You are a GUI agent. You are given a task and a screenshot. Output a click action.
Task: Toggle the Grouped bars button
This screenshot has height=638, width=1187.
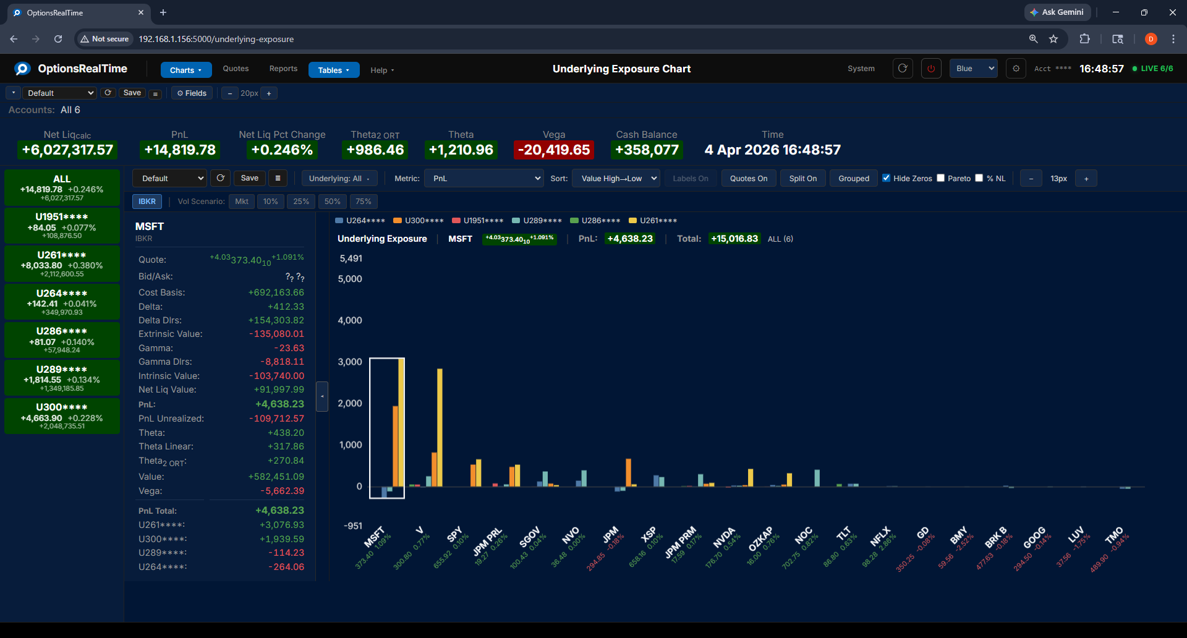click(x=854, y=178)
